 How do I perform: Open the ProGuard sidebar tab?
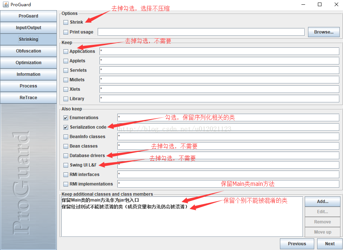[x=28, y=16]
